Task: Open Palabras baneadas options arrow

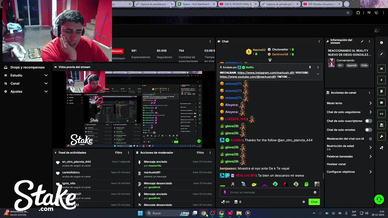Action: pyautogui.click(x=370, y=157)
